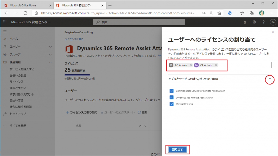
Task: Click the browser profile picture
Action: tap(262, 13)
